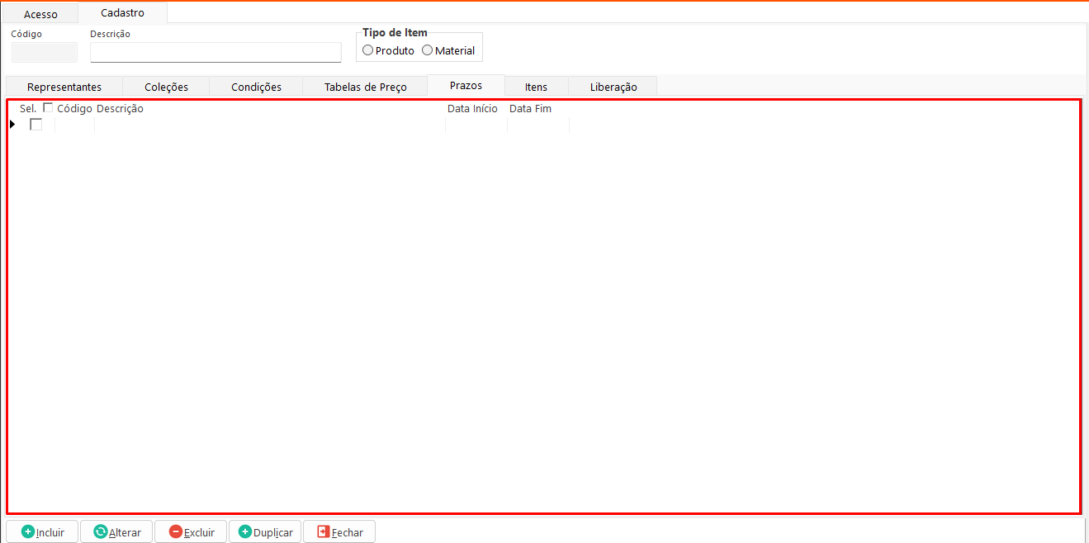Click the green plus Incluir icon
The image size is (1089, 543).
point(28,532)
